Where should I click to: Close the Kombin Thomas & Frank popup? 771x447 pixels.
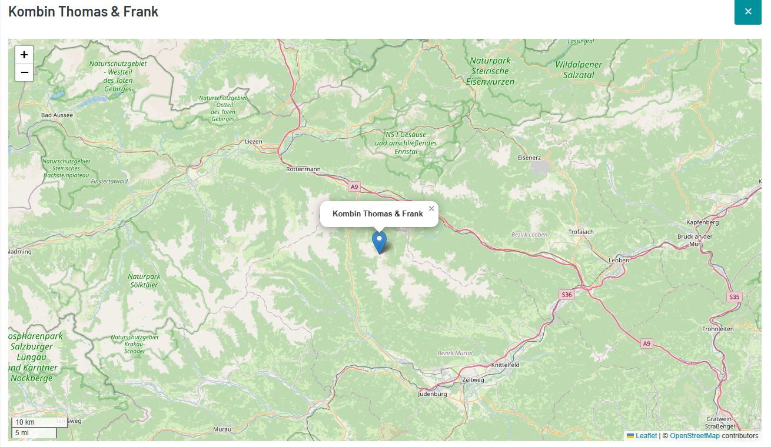tap(431, 208)
